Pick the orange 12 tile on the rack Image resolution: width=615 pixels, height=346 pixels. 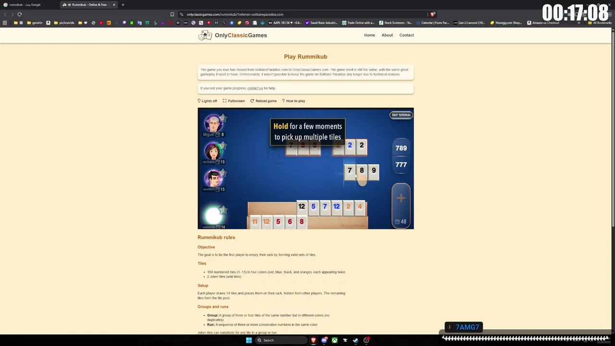pos(266,222)
